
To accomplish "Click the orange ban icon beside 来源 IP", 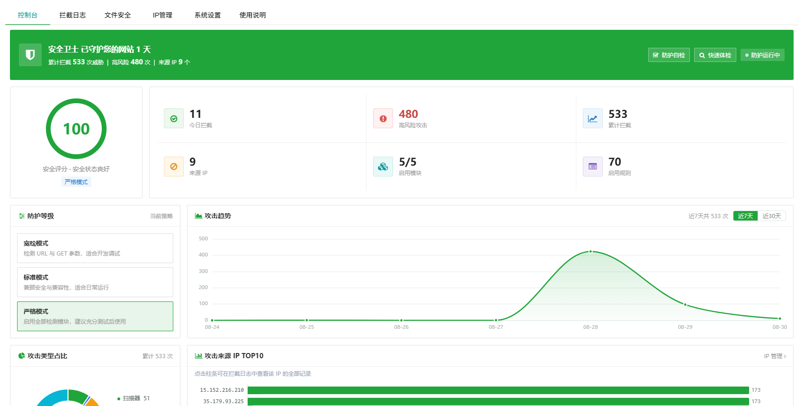I will (x=174, y=166).
